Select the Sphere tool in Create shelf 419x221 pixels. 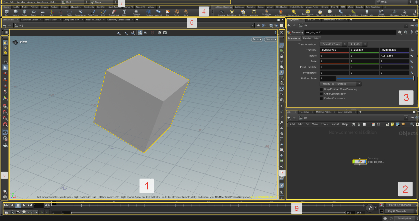pos(16,12)
